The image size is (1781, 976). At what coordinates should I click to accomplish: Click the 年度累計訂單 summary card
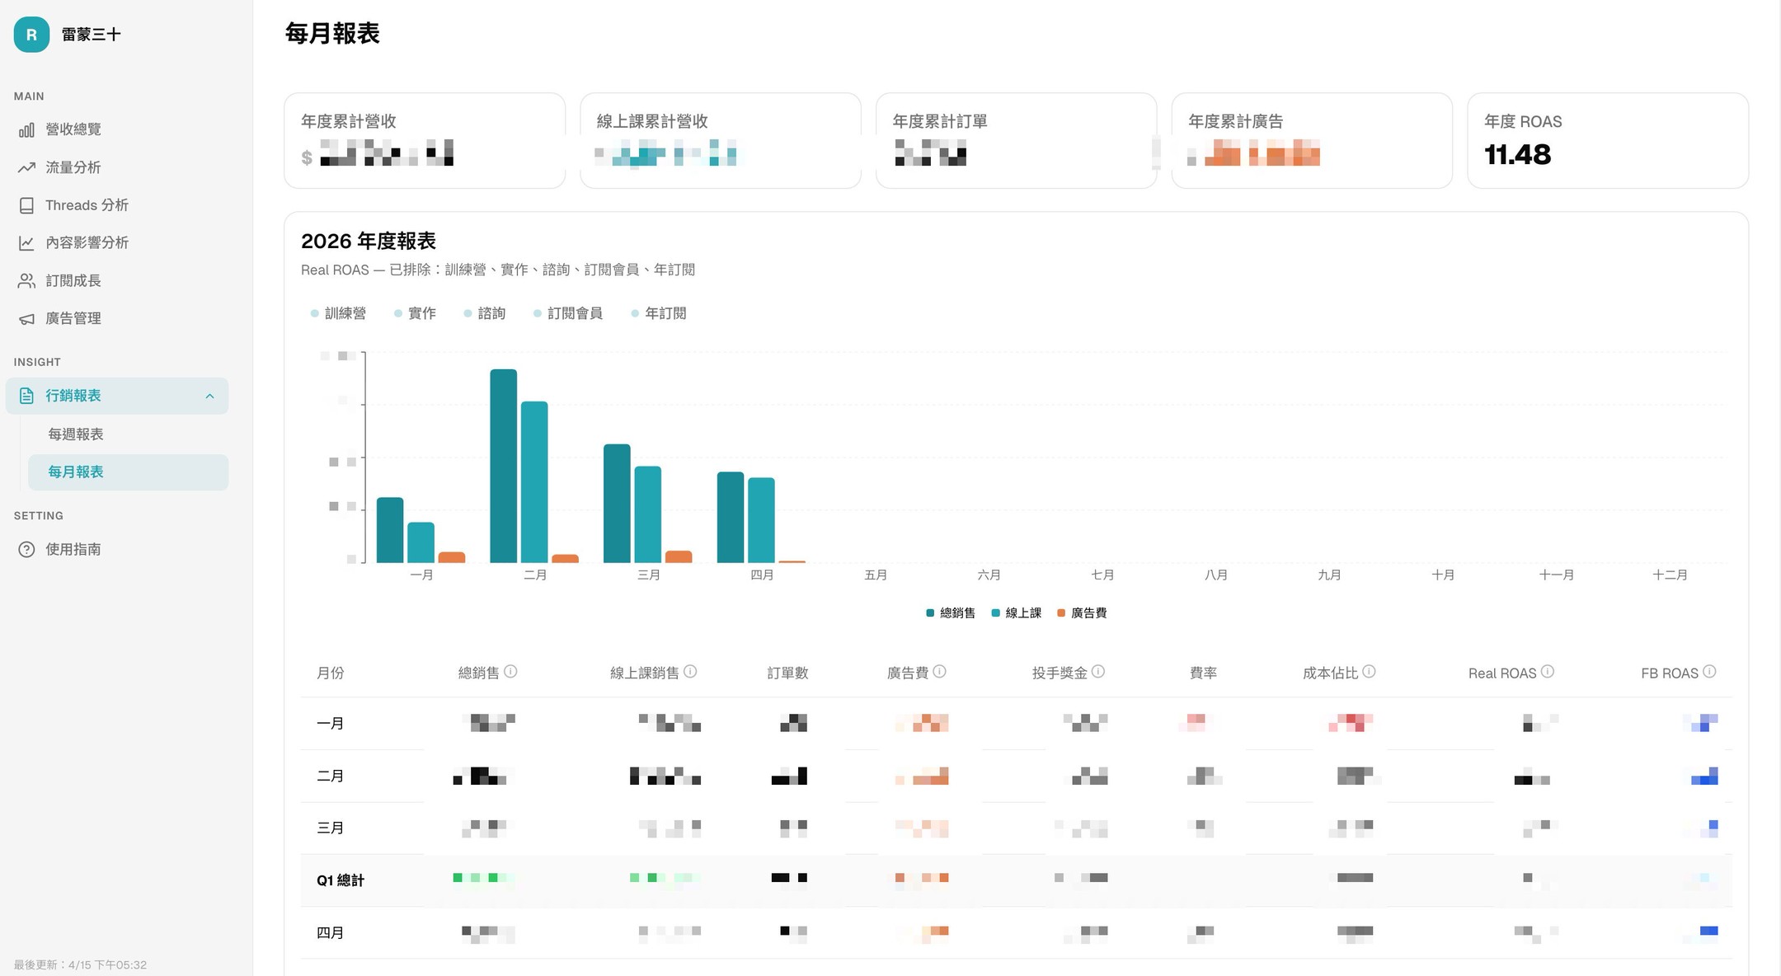[1017, 141]
